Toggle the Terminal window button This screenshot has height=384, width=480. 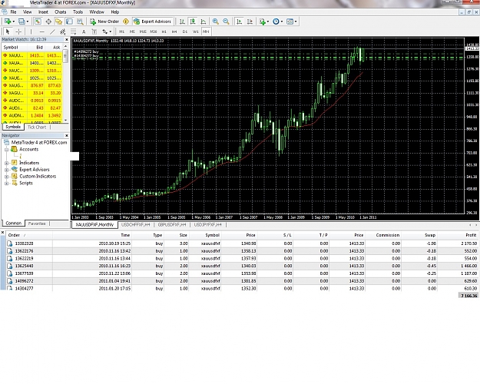point(69,22)
